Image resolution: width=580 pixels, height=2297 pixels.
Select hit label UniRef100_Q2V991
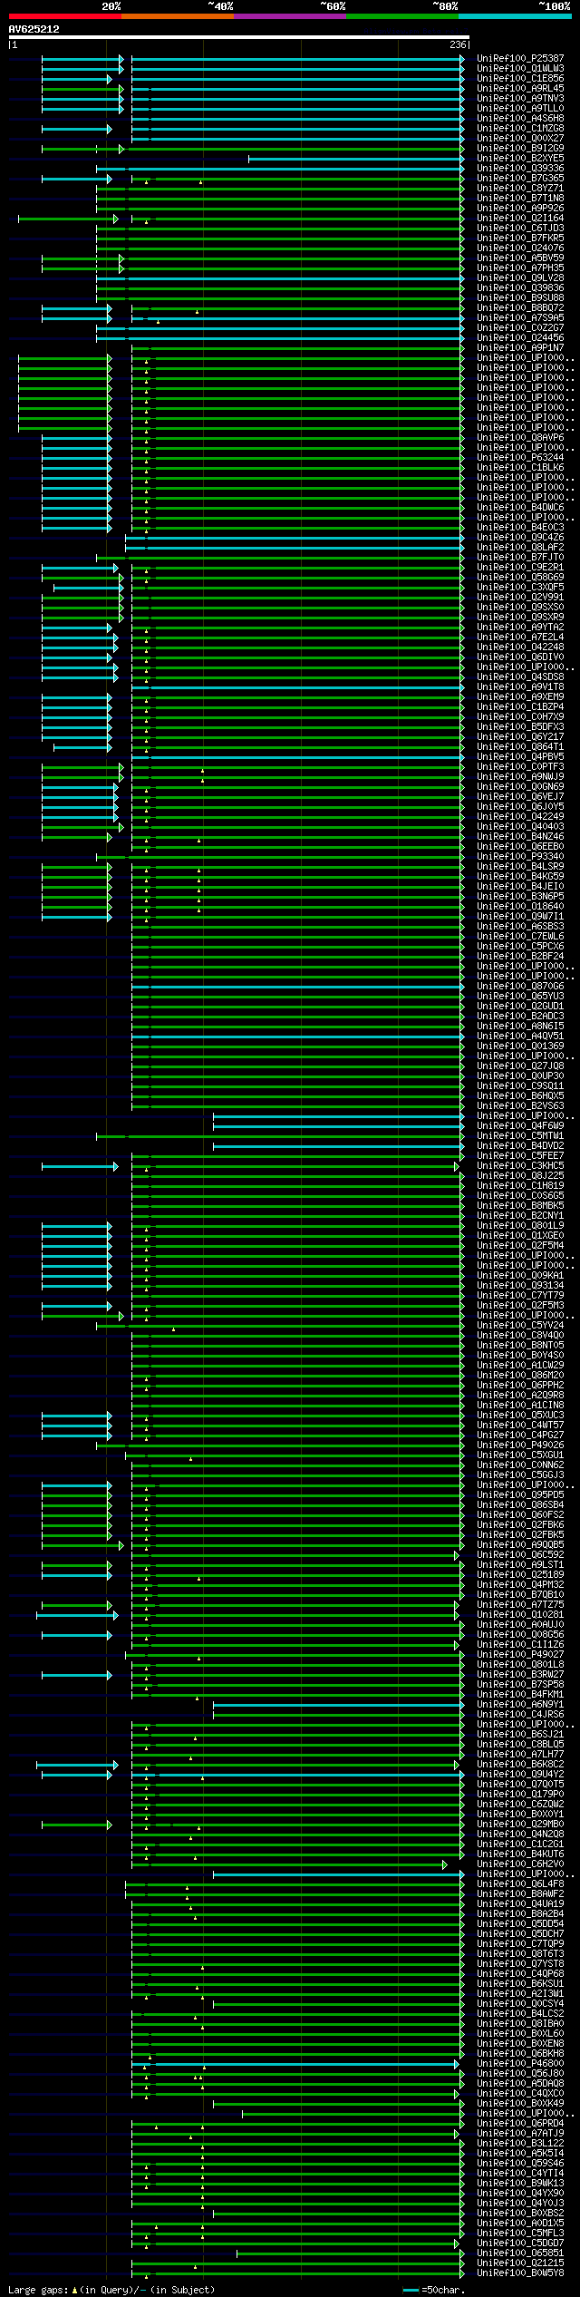pyautogui.click(x=520, y=598)
